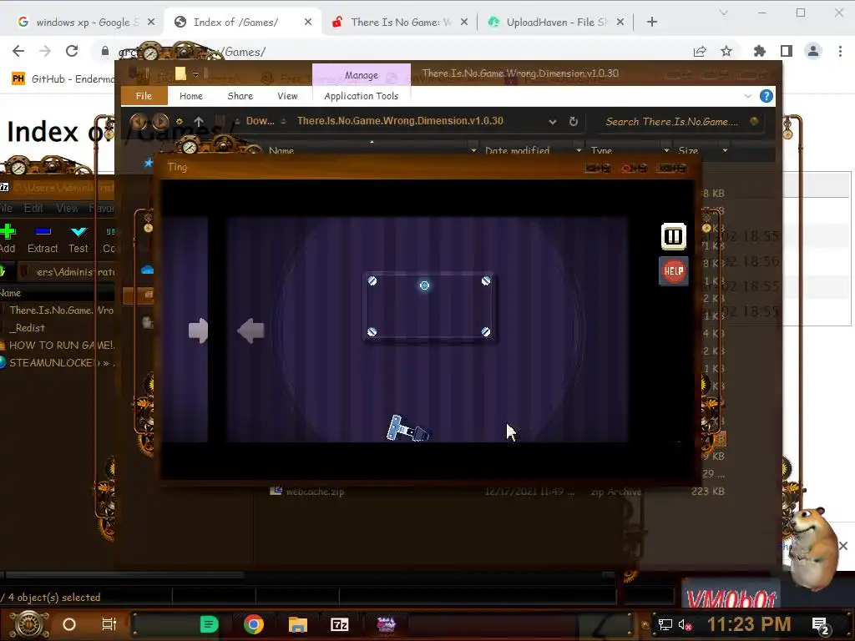Screen dimensions: 855x641
Task: Click the Dow... breadcrumb in address bar
Action: [x=261, y=121]
